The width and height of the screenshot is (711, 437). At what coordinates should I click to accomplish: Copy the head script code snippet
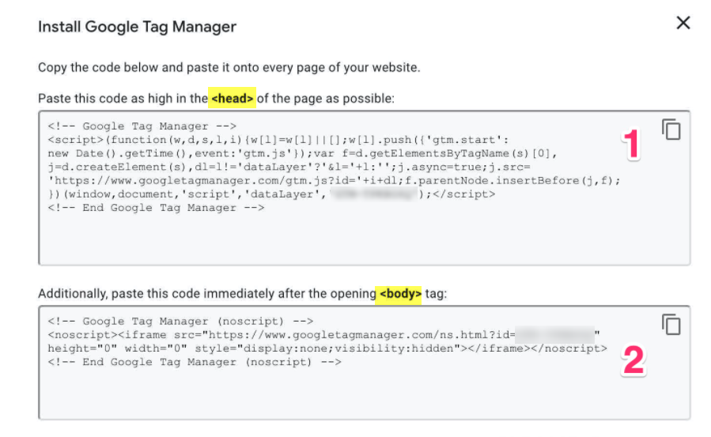pyautogui.click(x=671, y=130)
